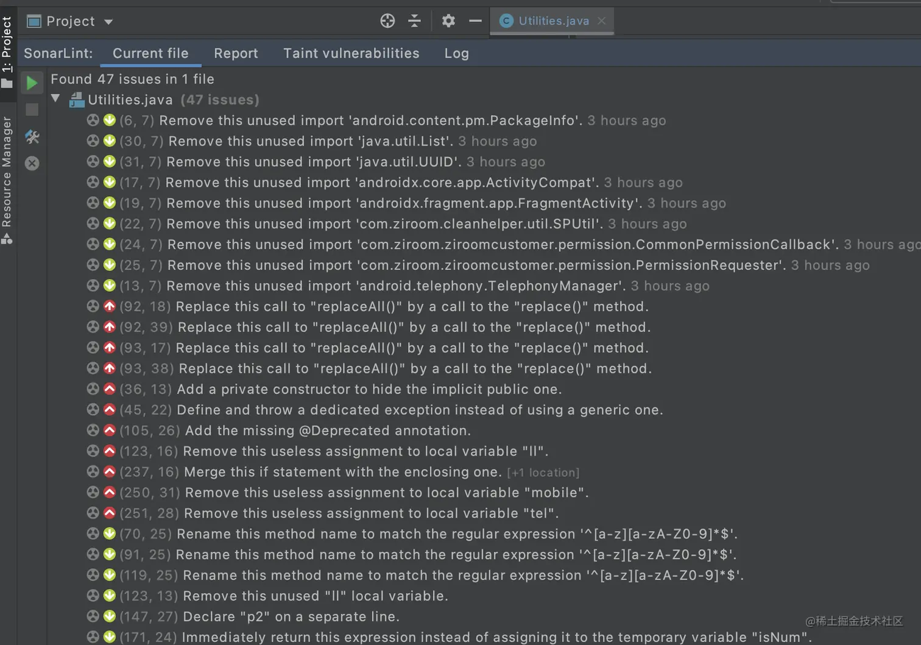Viewport: 921px width, 645px height.
Task: Open Project panel gear settings
Action: pyautogui.click(x=448, y=21)
